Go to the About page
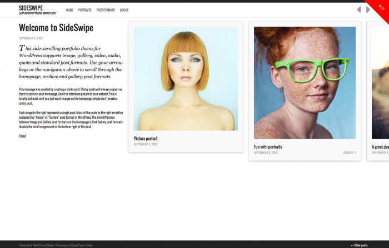Screen dimensions: 389x248 pos(124,10)
